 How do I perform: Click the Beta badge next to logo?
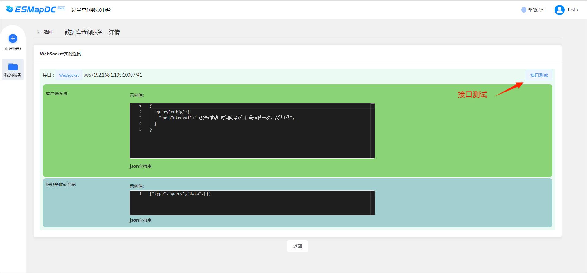(61, 8)
